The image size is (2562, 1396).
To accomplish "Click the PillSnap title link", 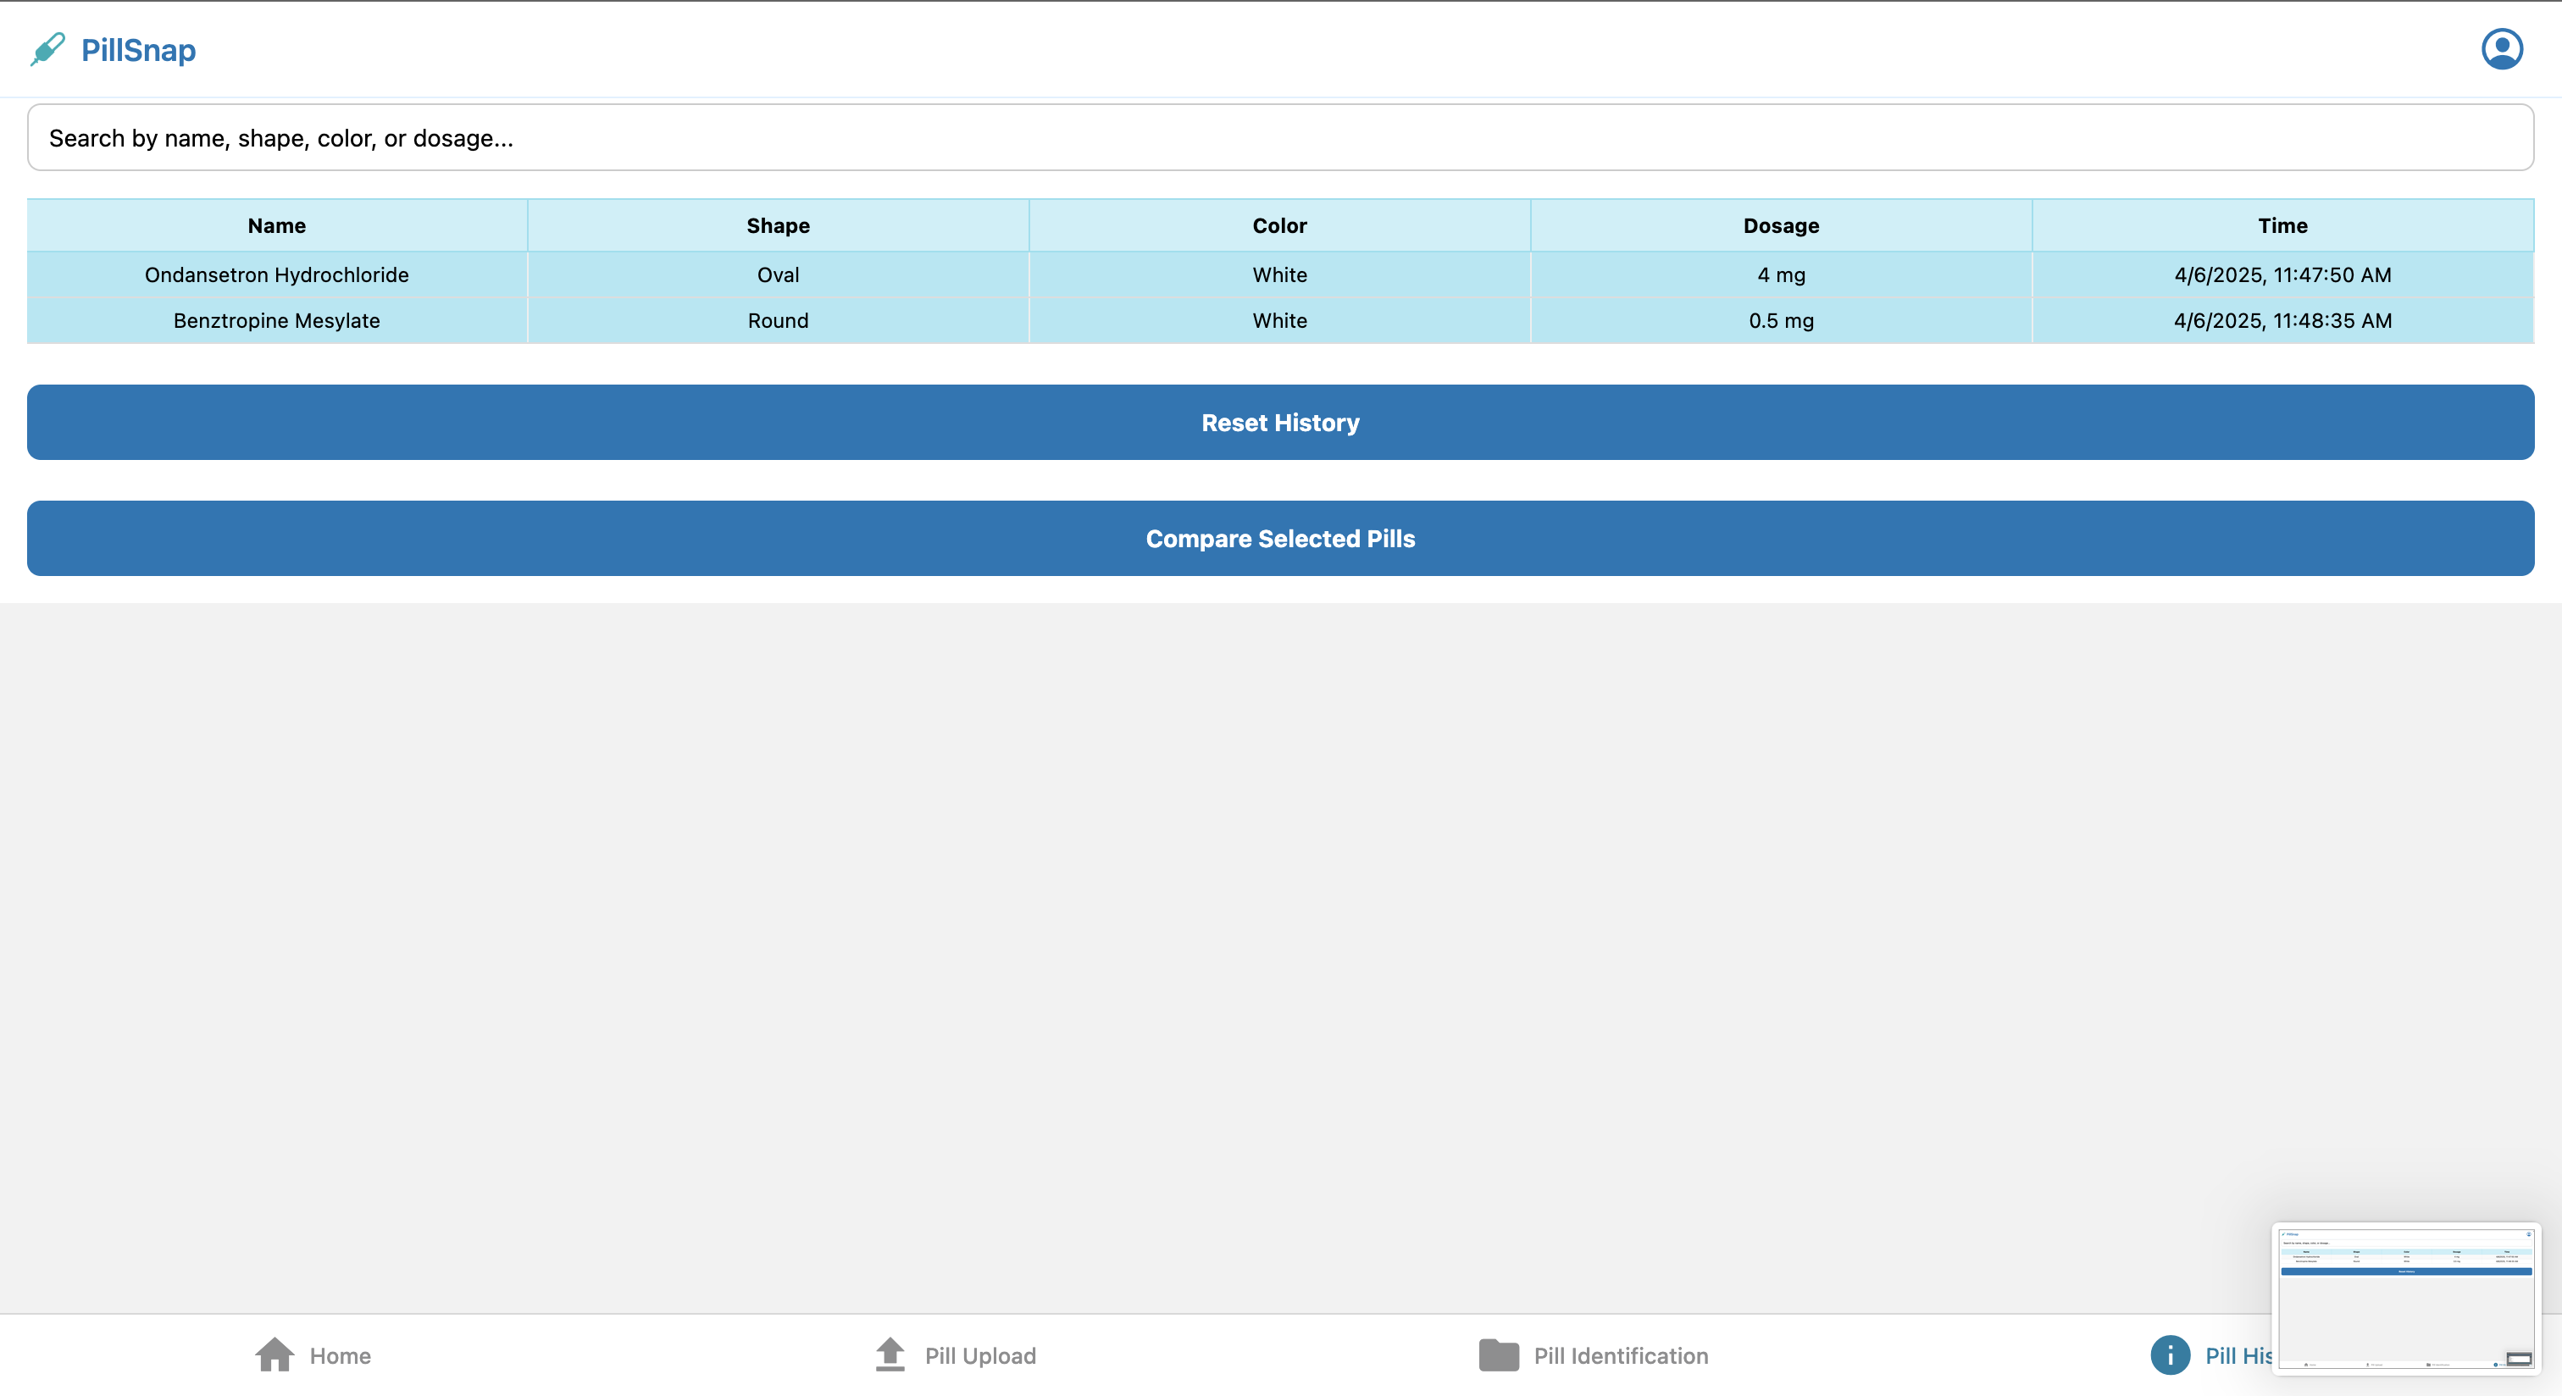I will (138, 50).
